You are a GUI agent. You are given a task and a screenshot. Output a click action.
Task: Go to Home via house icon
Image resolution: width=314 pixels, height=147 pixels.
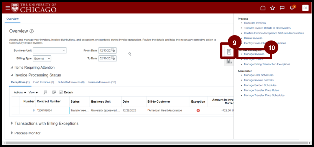click(263, 8)
